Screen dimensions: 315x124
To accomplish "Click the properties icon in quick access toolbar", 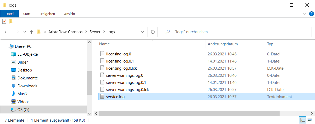I will point(4,21).
